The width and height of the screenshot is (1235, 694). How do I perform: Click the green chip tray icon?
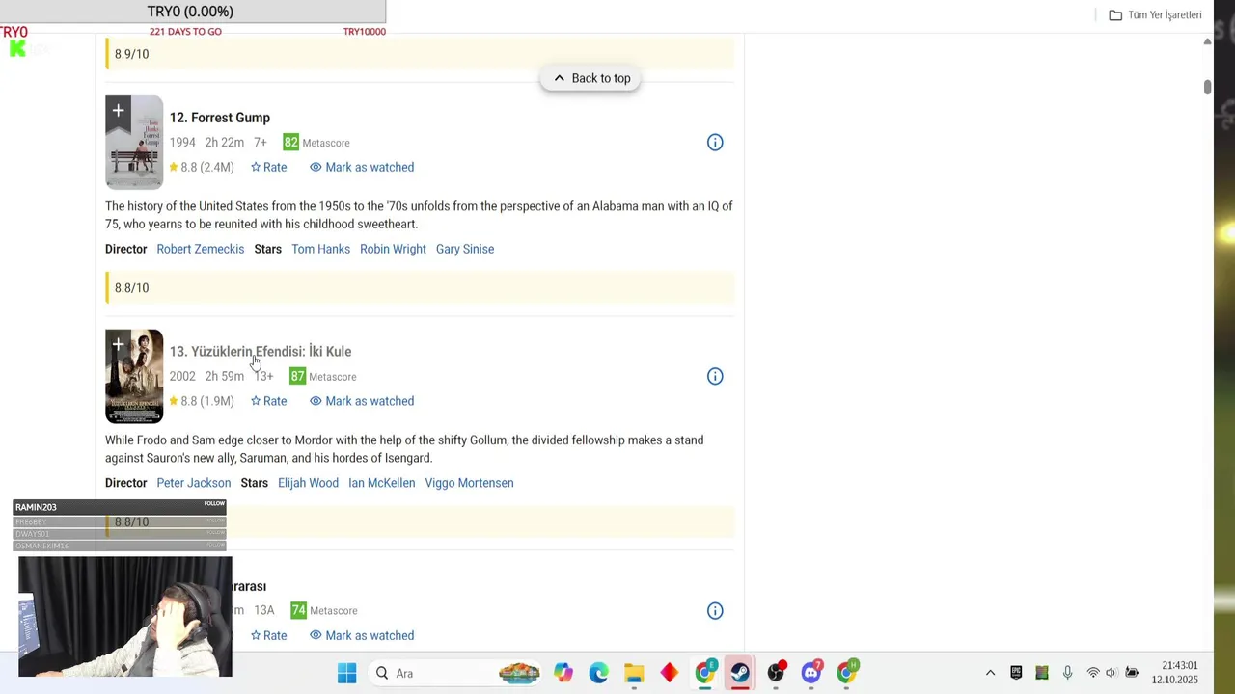coord(1042,673)
